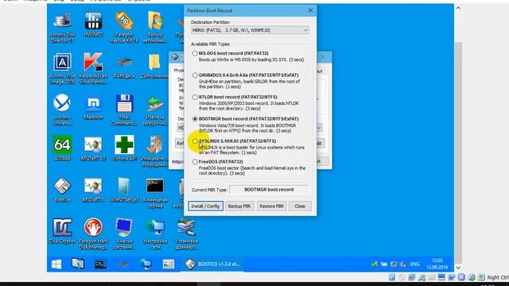Choose GRUB4DOS 0.4.5c/0.4.6a boot record

point(195,75)
